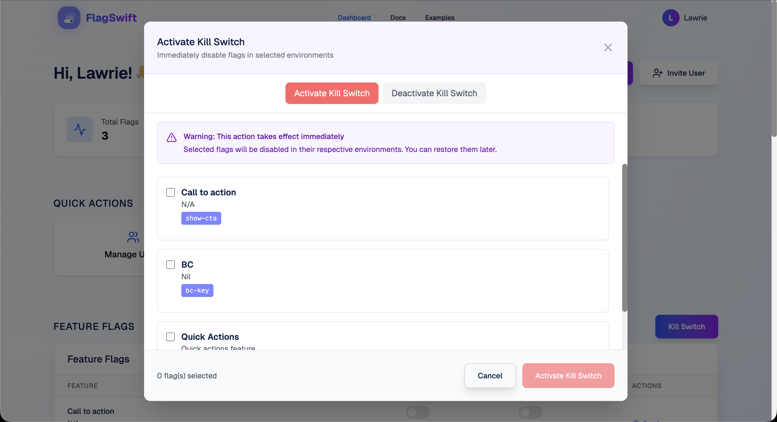Click the FlagSwift logo icon
Screen dimensions: 777x422
pos(69,18)
